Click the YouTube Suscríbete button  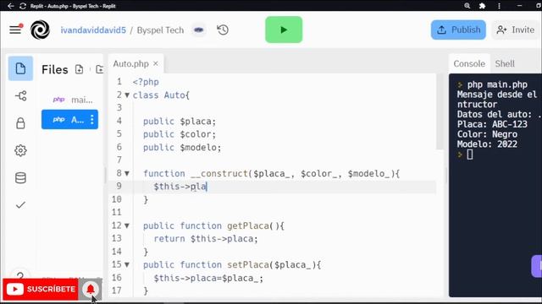click(41, 289)
